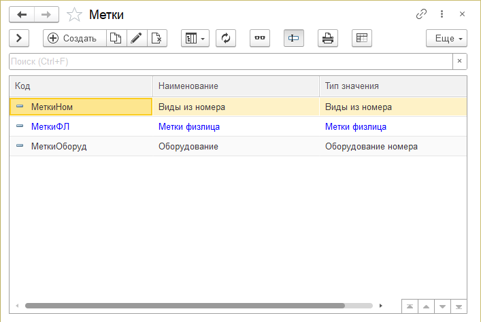Print the list with the printer icon
Image resolution: width=481 pixels, height=322 pixels.
(x=327, y=38)
